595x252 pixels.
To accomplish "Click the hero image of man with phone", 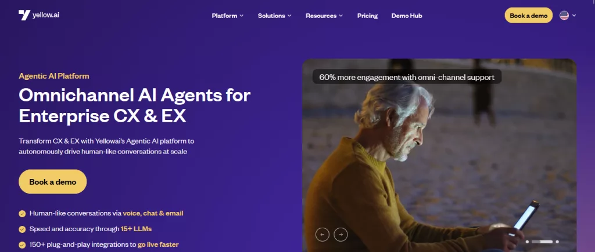I will pos(439,155).
